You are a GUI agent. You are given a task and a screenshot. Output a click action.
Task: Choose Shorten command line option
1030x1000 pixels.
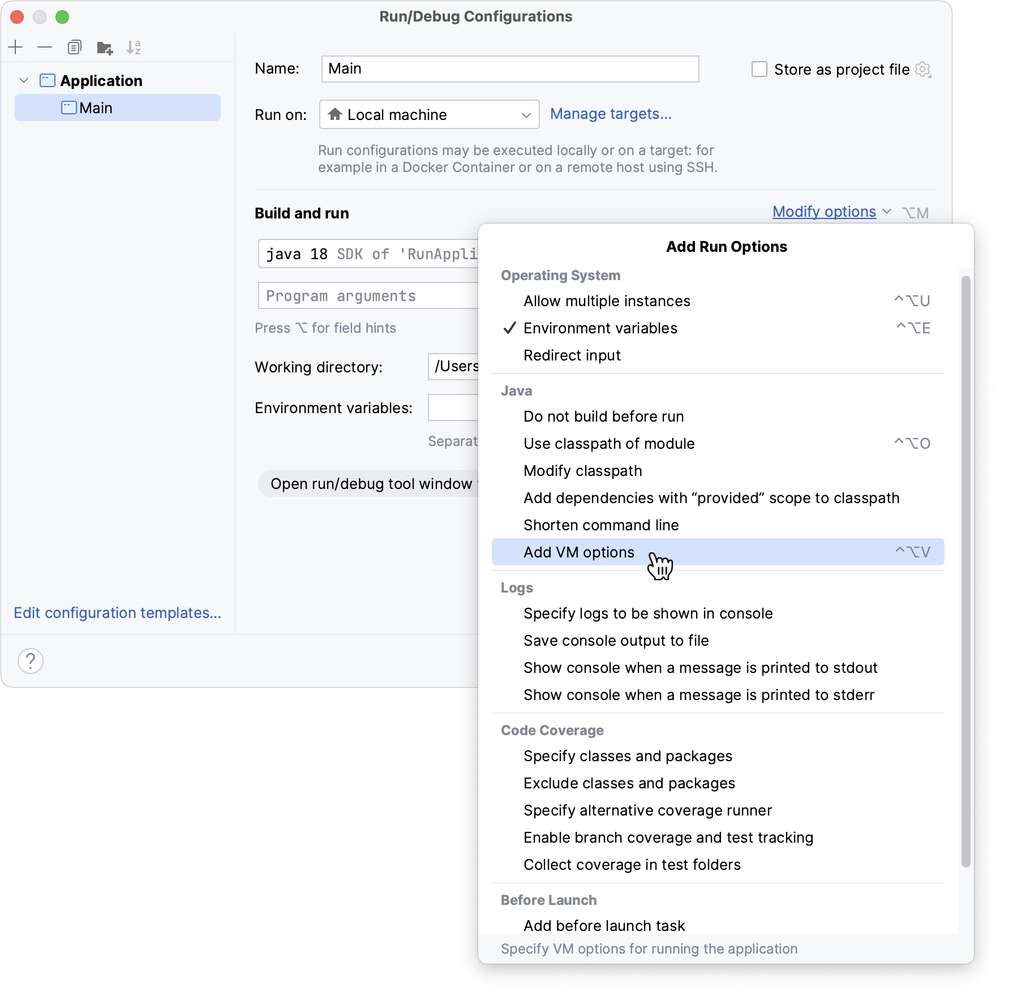(x=718, y=525)
